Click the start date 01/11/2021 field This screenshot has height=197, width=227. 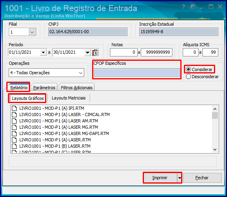(24, 53)
